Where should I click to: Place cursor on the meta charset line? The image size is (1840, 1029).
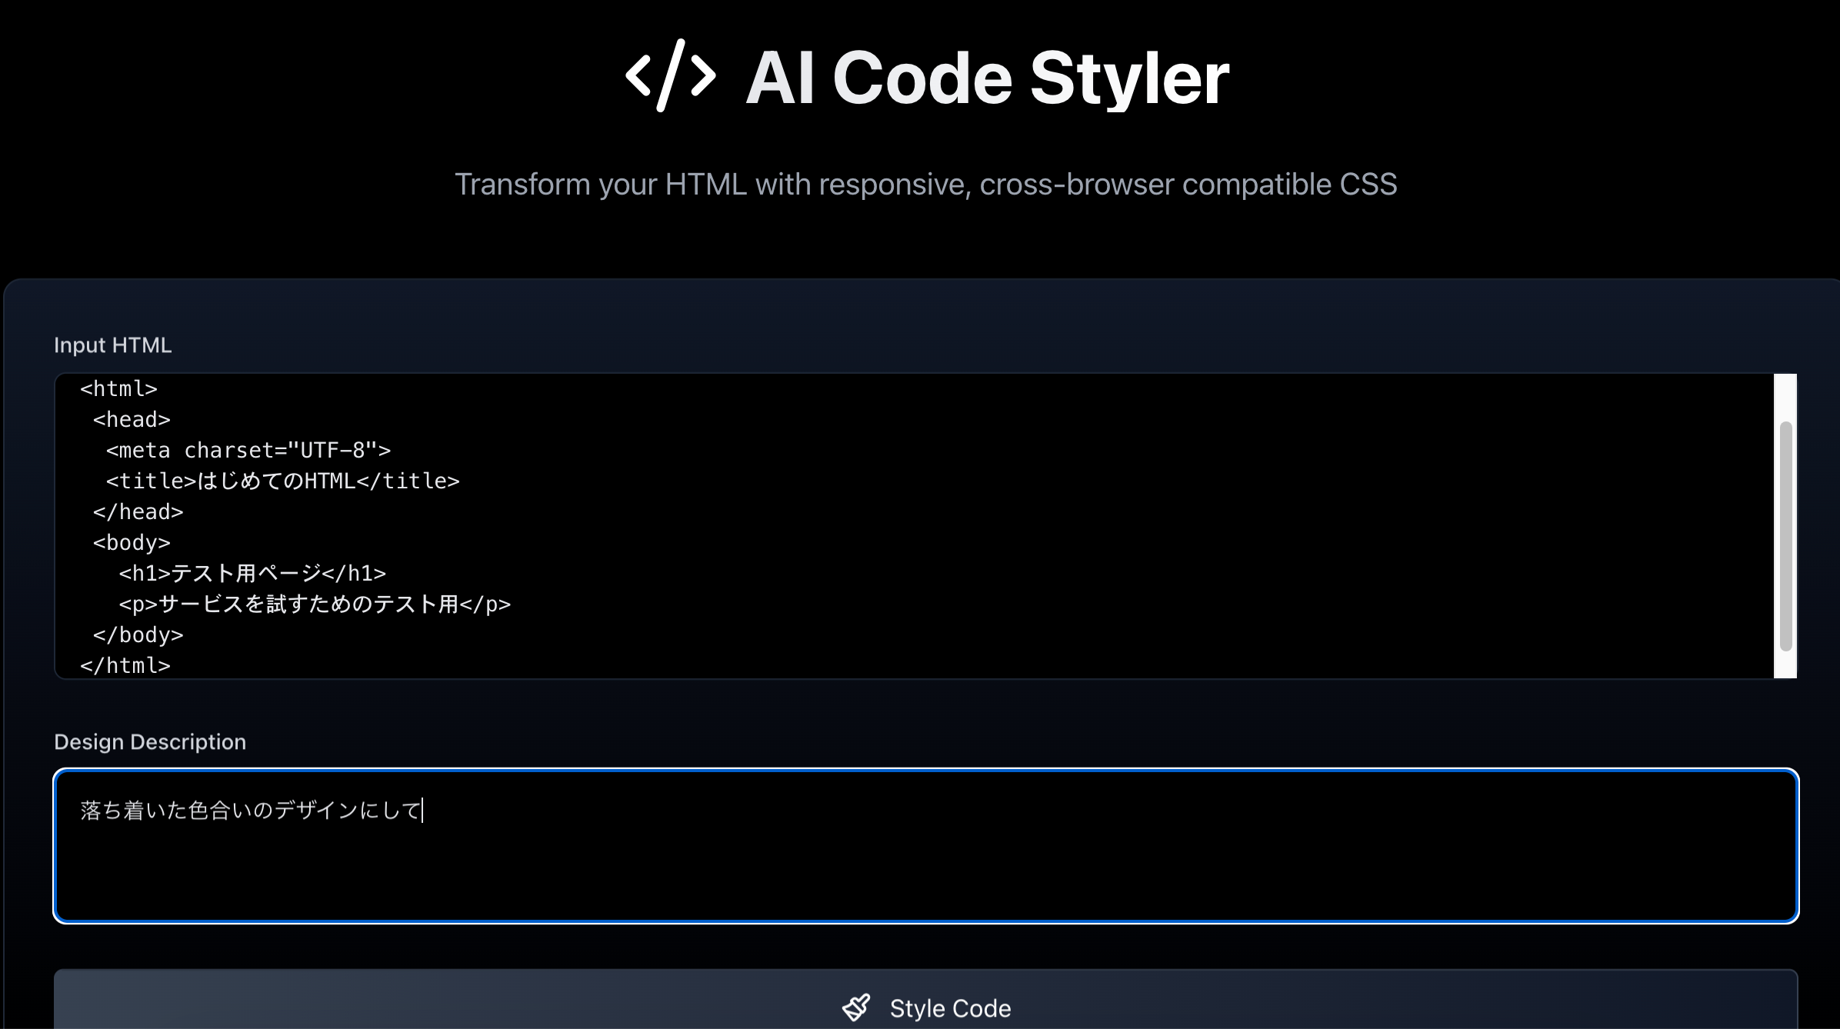coord(248,451)
